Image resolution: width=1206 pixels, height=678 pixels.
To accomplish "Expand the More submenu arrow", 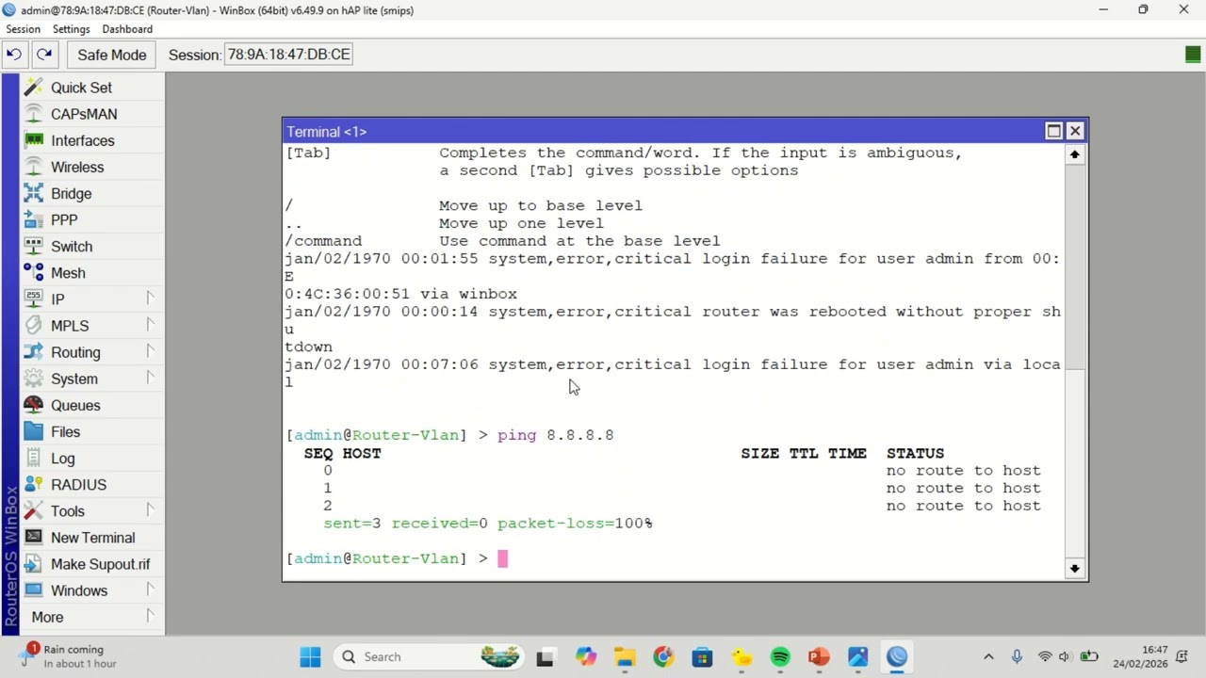I will (x=150, y=617).
